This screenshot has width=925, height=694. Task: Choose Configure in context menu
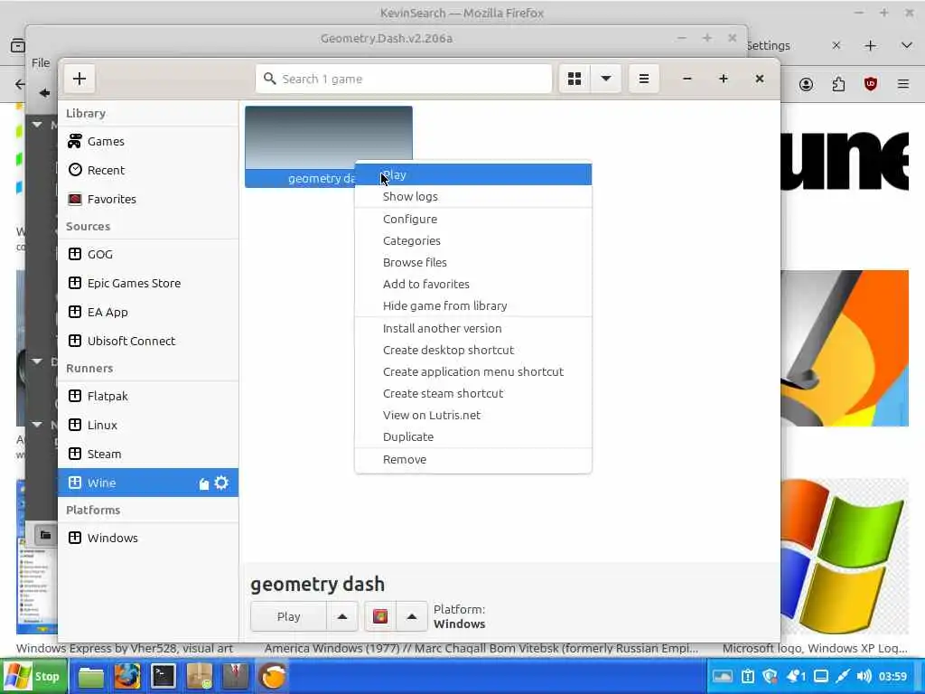tap(473, 219)
